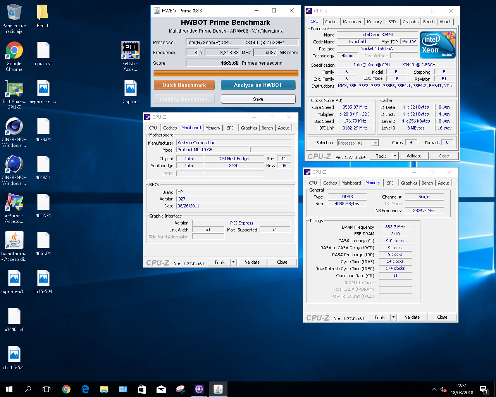Image resolution: width=496 pixels, height=397 pixels.
Task: Switch to CPU-Z via taskbar icon
Action: pyautogui.click(x=199, y=389)
